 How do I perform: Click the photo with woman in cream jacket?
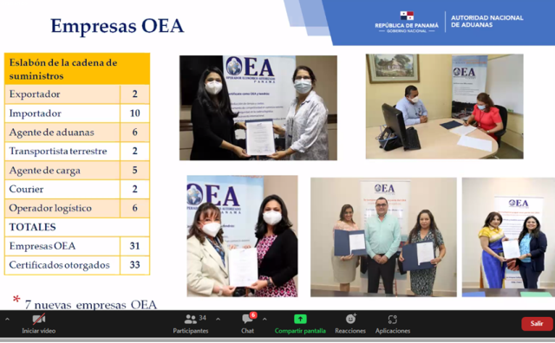point(242,236)
